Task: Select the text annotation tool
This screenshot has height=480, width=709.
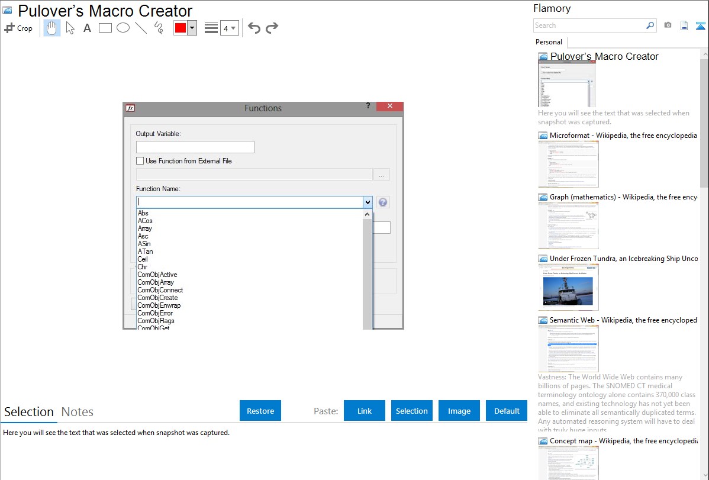Action: tap(87, 28)
